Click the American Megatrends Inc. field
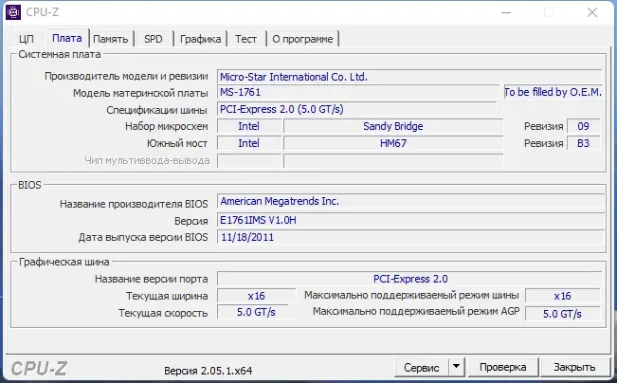The width and height of the screenshot is (617, 383). click(x=410, y=201)
